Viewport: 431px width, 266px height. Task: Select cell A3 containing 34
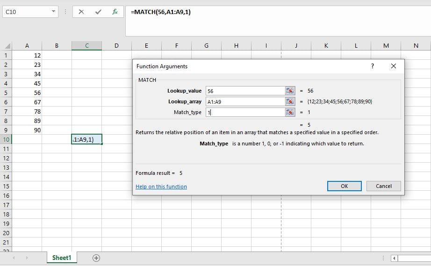pos(27,74)
